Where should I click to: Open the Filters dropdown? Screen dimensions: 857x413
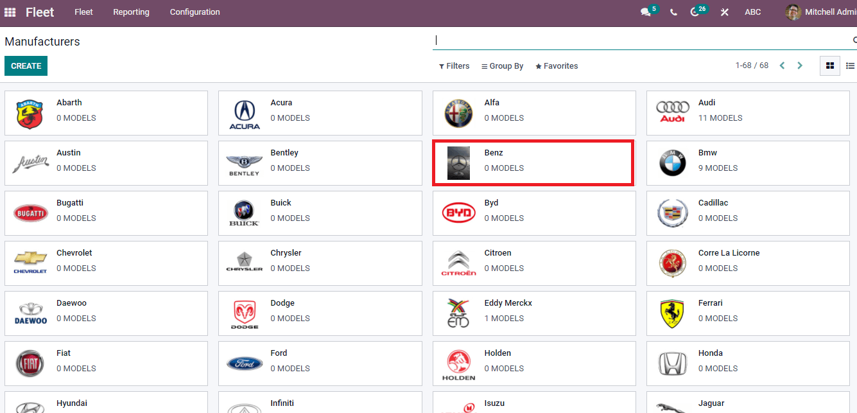(454, 66)
